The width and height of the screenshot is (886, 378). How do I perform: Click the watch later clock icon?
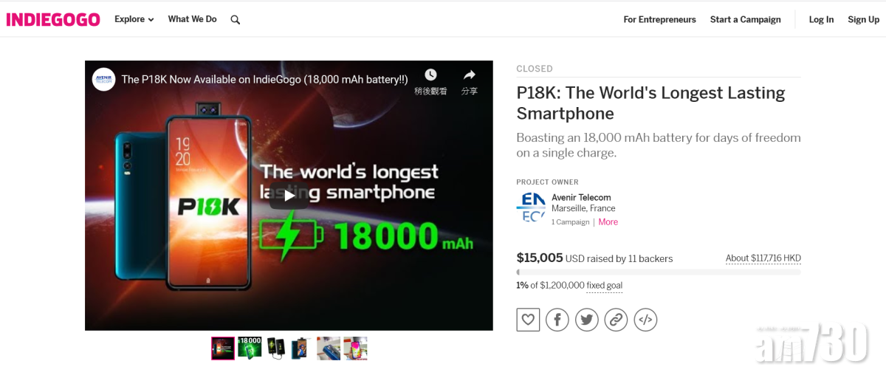pos(430,75)
